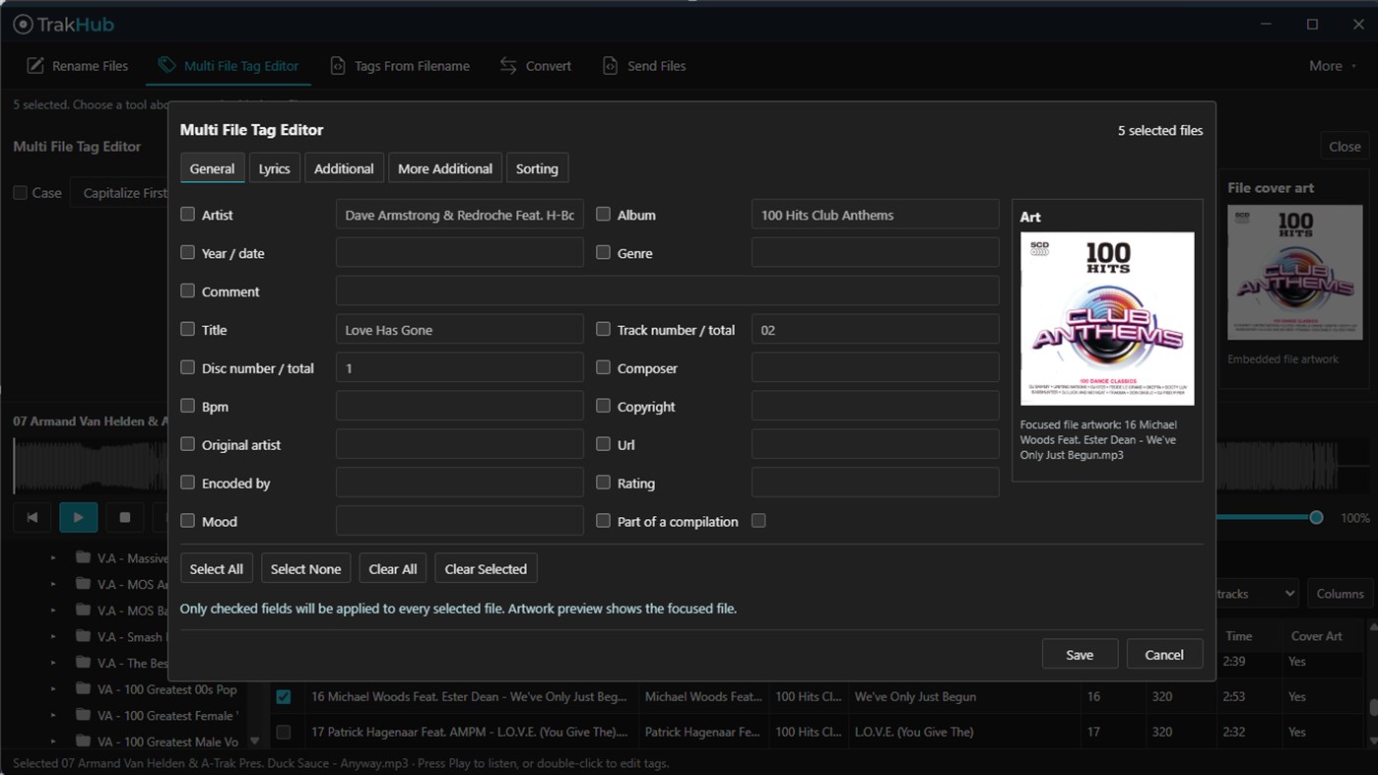Uncheck row 16 Michael Woods track checkbox
Image resolution: width=1378 pixels, height=775 pixels.
284,696
